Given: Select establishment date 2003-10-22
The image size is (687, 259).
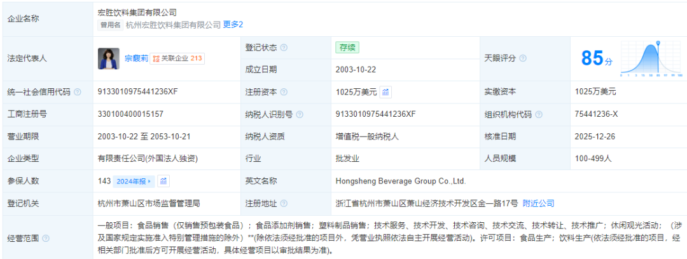Looking at the screenshot, I should pos(356,70).
